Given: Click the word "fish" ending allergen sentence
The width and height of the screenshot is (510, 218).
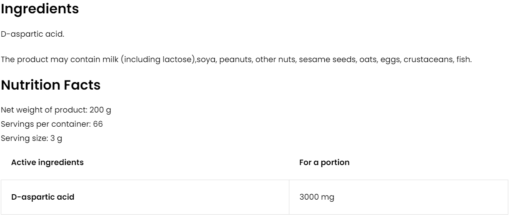Looking at the screenshot, I should (x=463, y=60).
